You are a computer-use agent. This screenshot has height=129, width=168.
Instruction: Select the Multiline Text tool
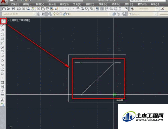[2, 100]
